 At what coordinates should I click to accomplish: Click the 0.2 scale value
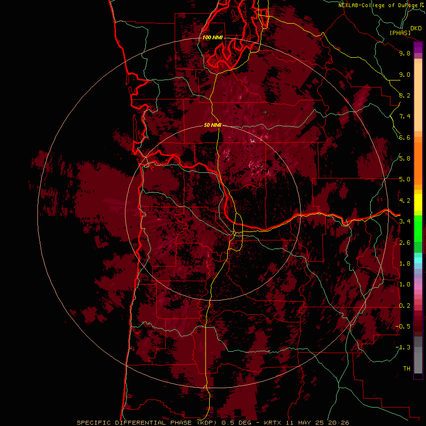(x=405, y=306)
